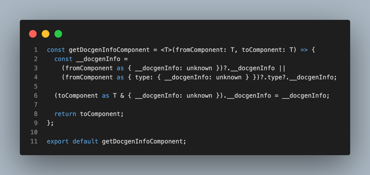Image resolution: width=370 pixels, height=175 pixels.
Task: Click line number 10 in gutter
Action: point(34,132)
